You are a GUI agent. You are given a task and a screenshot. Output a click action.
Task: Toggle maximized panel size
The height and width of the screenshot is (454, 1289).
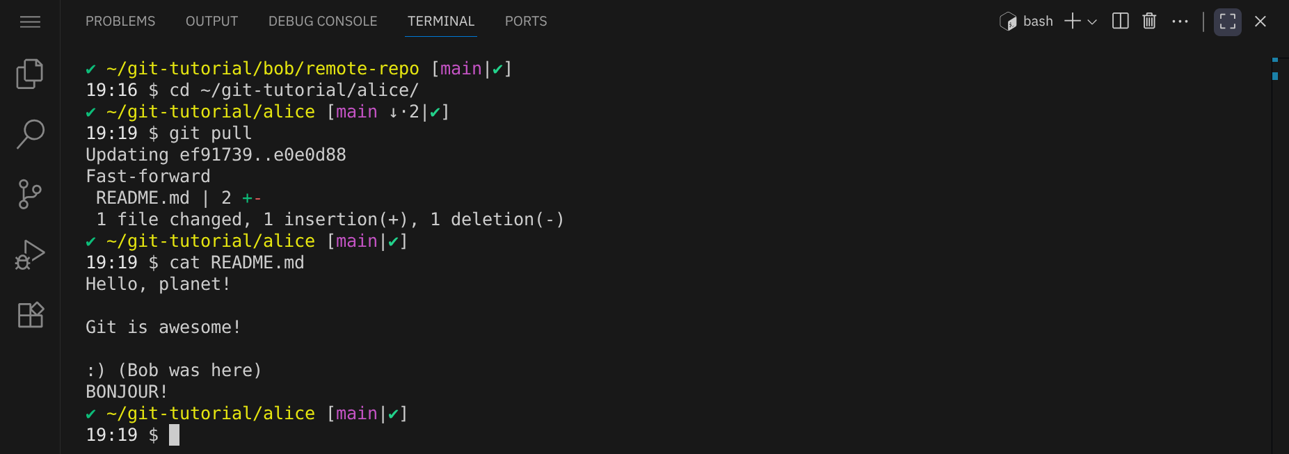1228,22
